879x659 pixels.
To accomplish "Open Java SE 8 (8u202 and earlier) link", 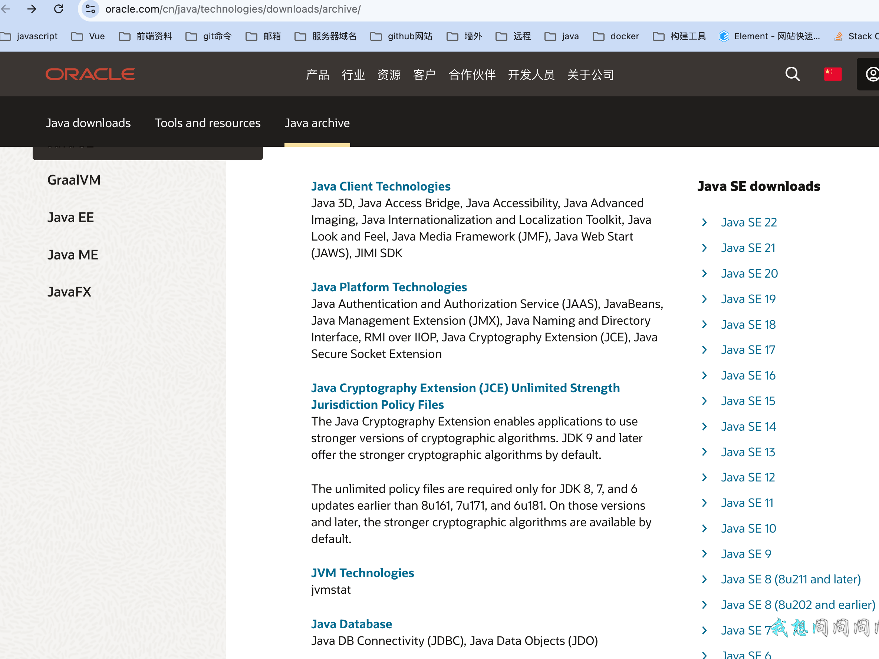I will pos(798,605).
